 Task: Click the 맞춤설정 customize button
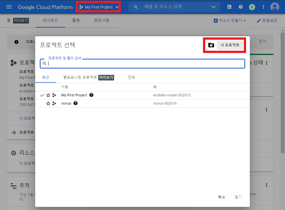coord(267,20)
